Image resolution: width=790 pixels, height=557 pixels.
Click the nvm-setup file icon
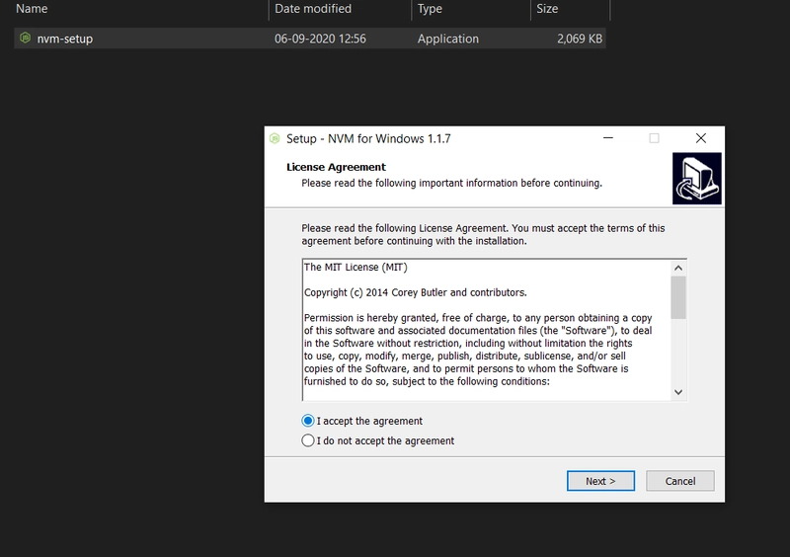click(x=25, y=38)
